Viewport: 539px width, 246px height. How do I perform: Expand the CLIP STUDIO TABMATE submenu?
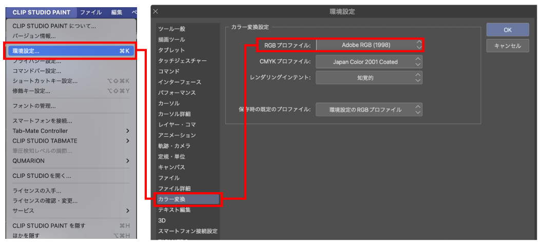(x=71, y=140)
